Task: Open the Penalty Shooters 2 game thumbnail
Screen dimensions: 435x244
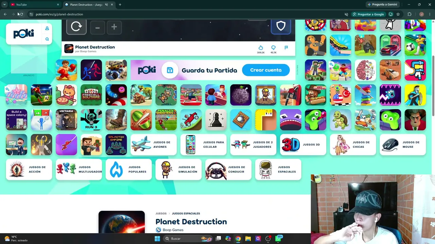Action: (166, 120)
